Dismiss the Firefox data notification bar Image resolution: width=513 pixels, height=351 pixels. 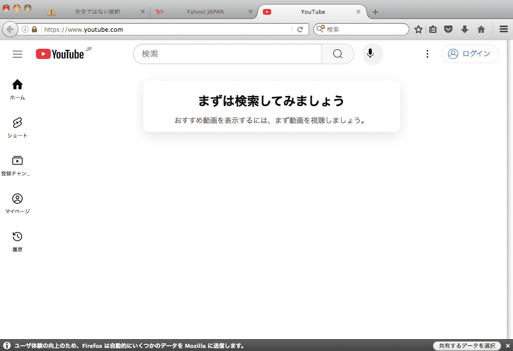pyautogui.click(x=508, y=345)
